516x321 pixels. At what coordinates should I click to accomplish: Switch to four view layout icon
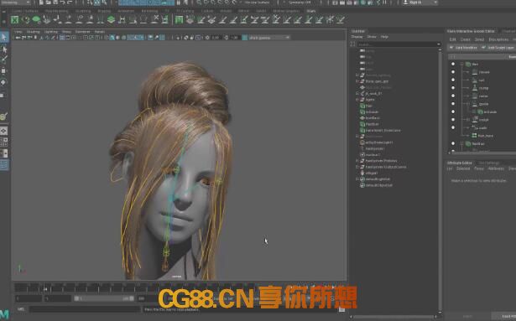click(4, 142)
